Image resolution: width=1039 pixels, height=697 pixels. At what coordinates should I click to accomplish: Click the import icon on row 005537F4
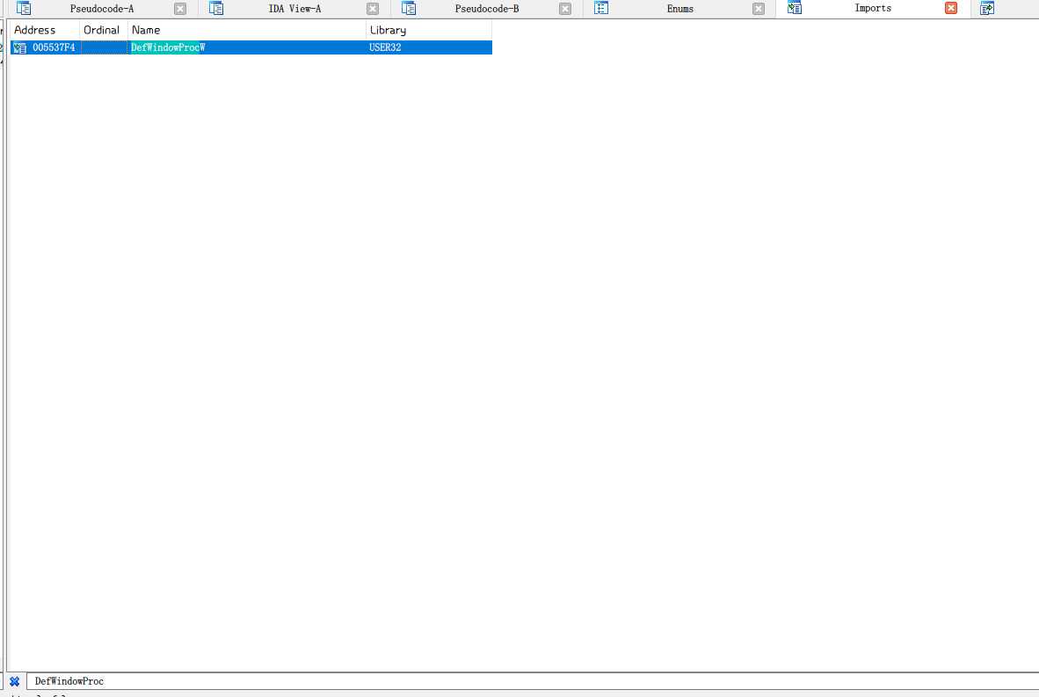(x=20, y=47)
